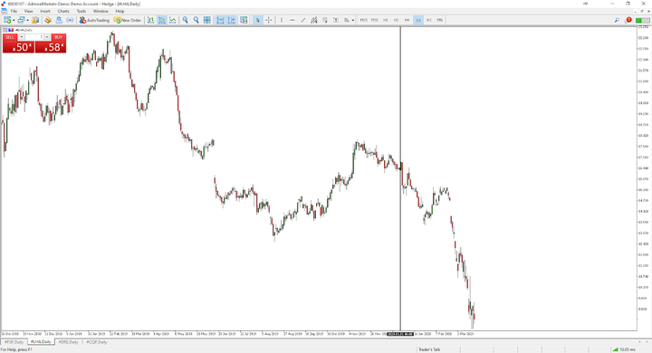
Task: Toggle chart auto scroll
Action: point(220,20)
